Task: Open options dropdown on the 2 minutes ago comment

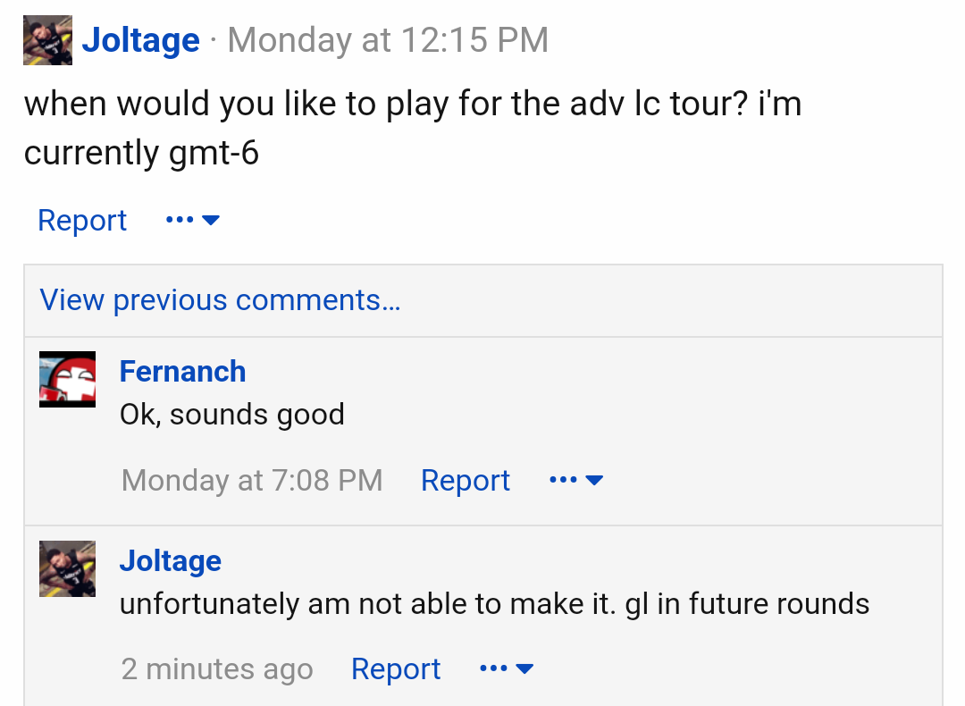Action: click(507, 669)
